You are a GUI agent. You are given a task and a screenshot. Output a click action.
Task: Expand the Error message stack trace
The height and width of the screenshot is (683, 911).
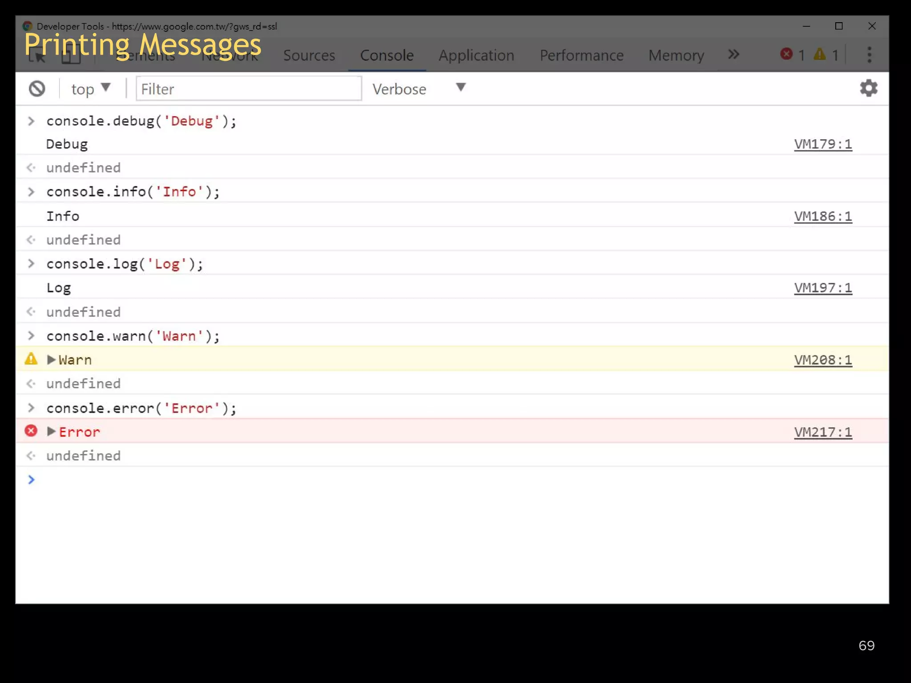51,431
